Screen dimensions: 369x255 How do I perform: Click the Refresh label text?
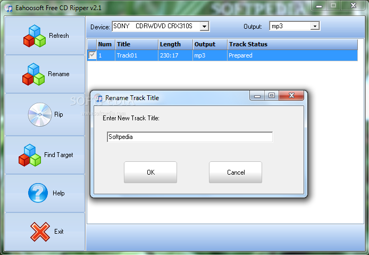pos(59,36)
